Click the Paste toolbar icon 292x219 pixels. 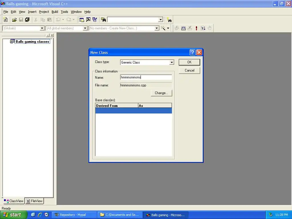49,20
